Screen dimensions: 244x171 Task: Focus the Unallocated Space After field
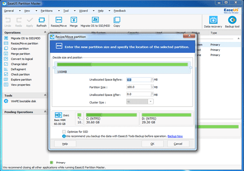click(x=138, y=94)
